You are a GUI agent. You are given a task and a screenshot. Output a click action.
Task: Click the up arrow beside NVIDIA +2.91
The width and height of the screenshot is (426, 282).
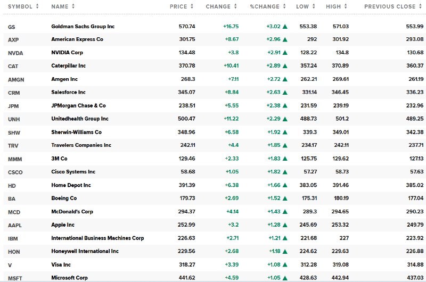point(285,53)
